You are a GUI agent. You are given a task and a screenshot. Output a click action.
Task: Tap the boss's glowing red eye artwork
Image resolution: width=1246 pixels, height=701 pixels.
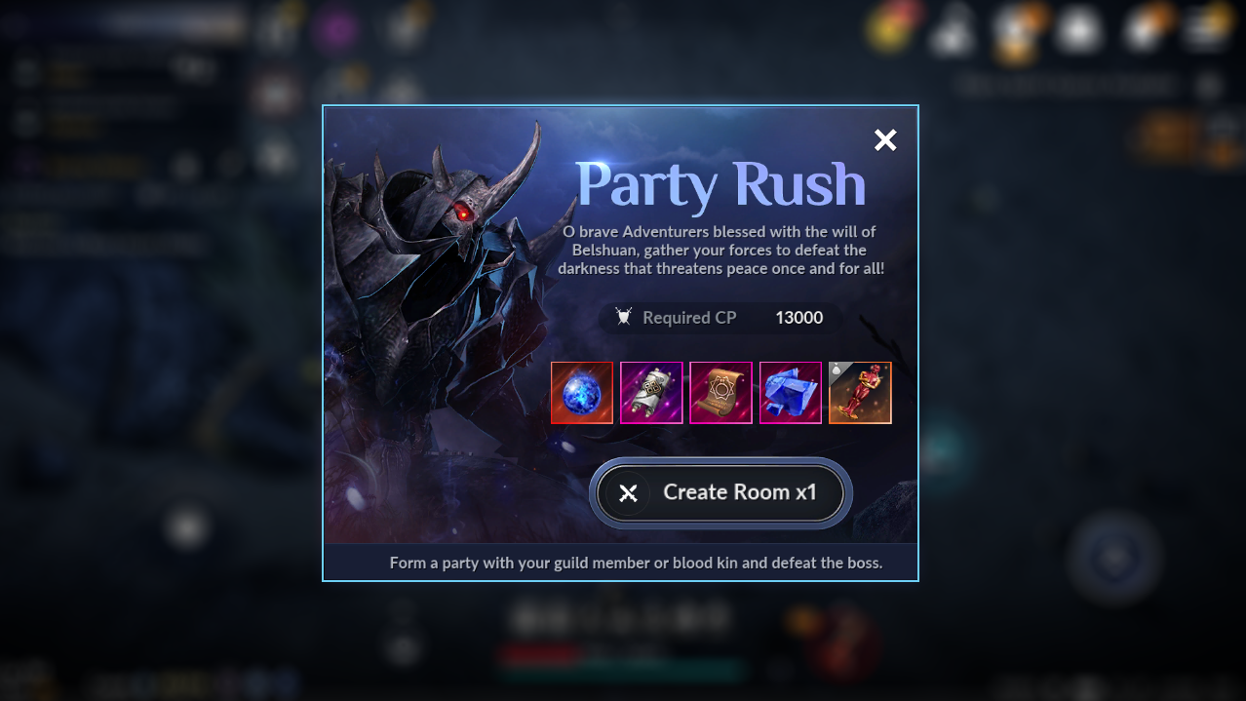click(463, 211)
